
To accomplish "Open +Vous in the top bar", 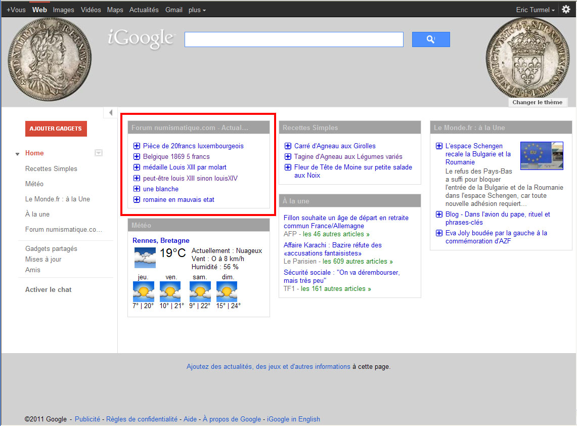I will 16,10.
